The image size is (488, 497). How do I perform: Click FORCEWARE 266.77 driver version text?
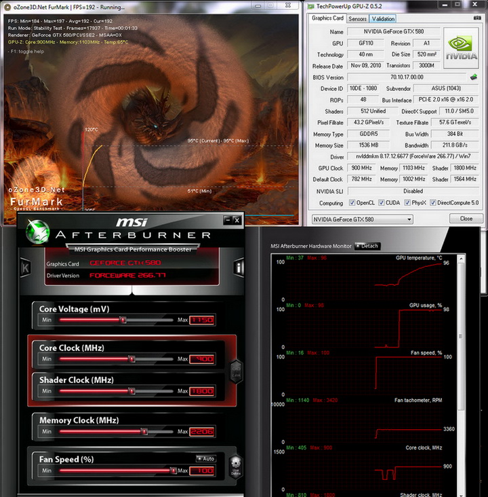coord(127,275)
